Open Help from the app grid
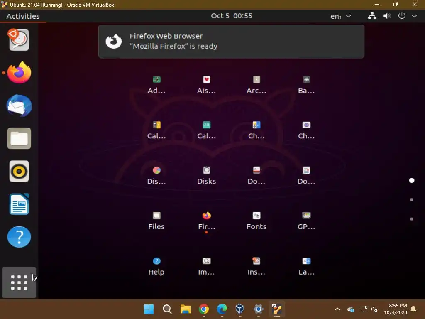The image size is (425, 319). click(x=156, y=266)
